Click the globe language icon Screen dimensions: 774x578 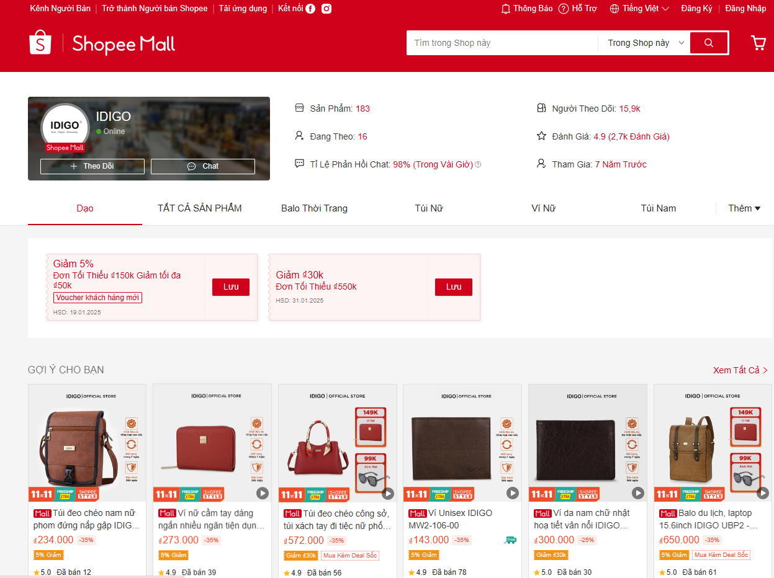(614, 9)
